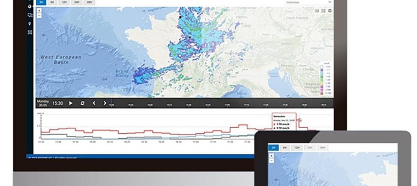Open the map layers icon in sidebar

coord(30,15)
